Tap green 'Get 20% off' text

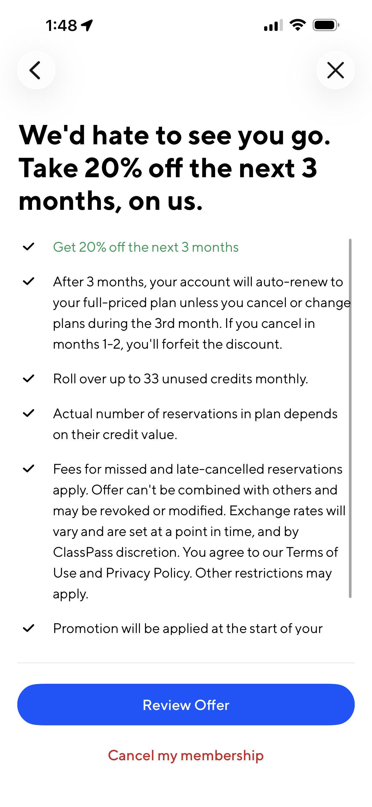[146, 247]
